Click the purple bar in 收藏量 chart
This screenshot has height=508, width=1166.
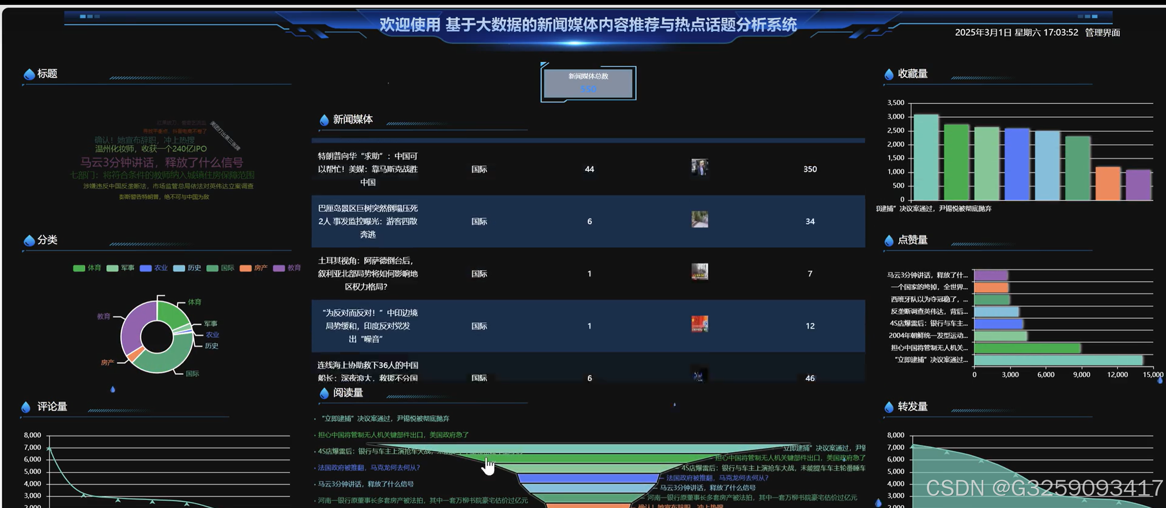click(1138, 185)
